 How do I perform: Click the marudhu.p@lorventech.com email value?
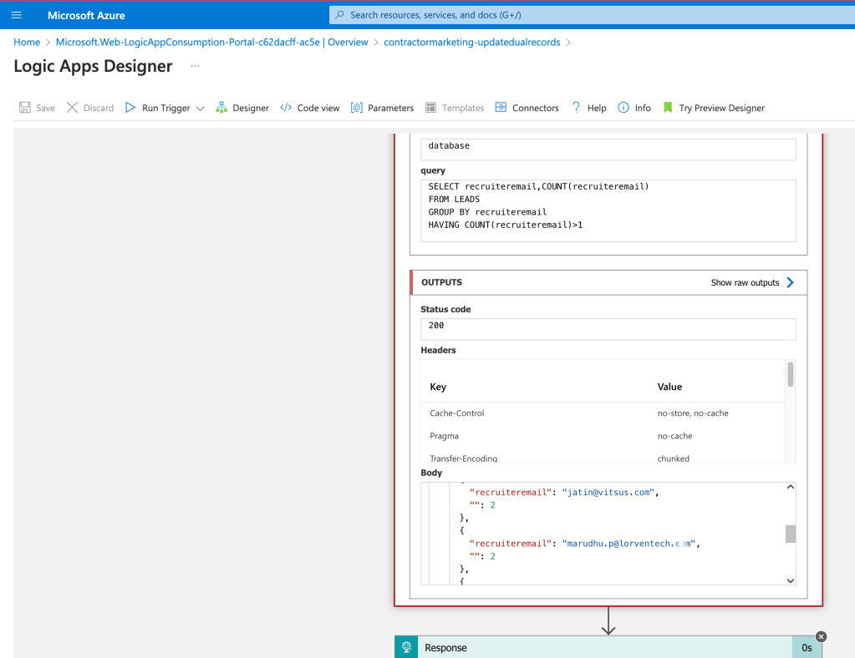pyautogui.click(x=629, y=543)
